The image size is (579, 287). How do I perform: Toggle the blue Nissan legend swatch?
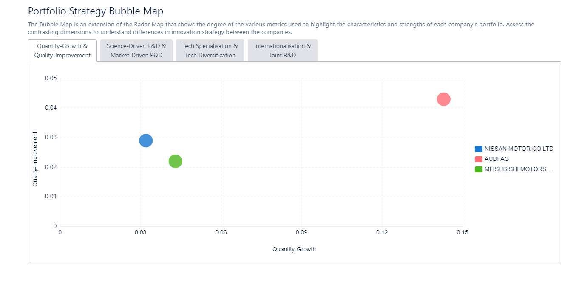[x=479, y=149]
